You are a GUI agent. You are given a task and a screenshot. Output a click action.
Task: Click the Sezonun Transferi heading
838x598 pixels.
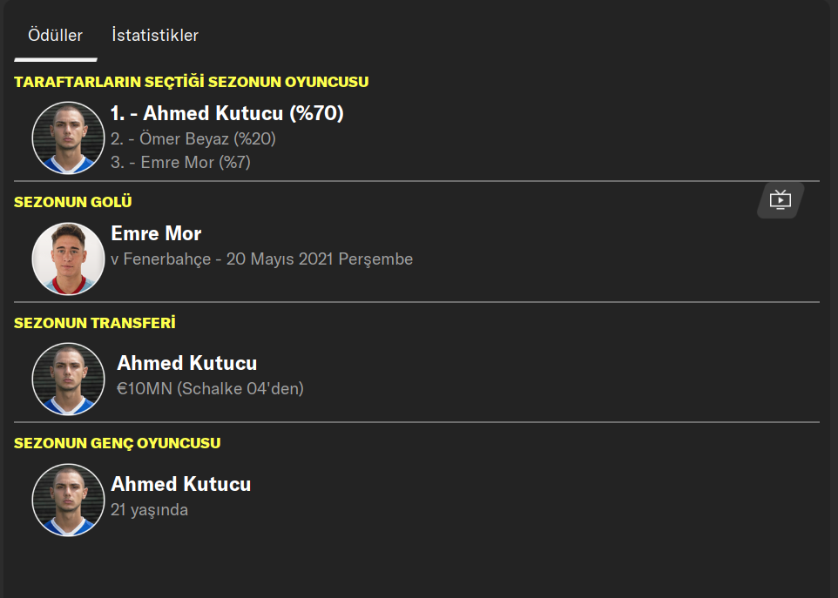pyautogui.click(x=95, y=323)
